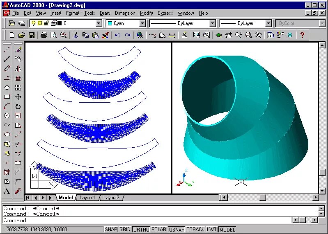Select the Polygon draw tool

[7, 88]
